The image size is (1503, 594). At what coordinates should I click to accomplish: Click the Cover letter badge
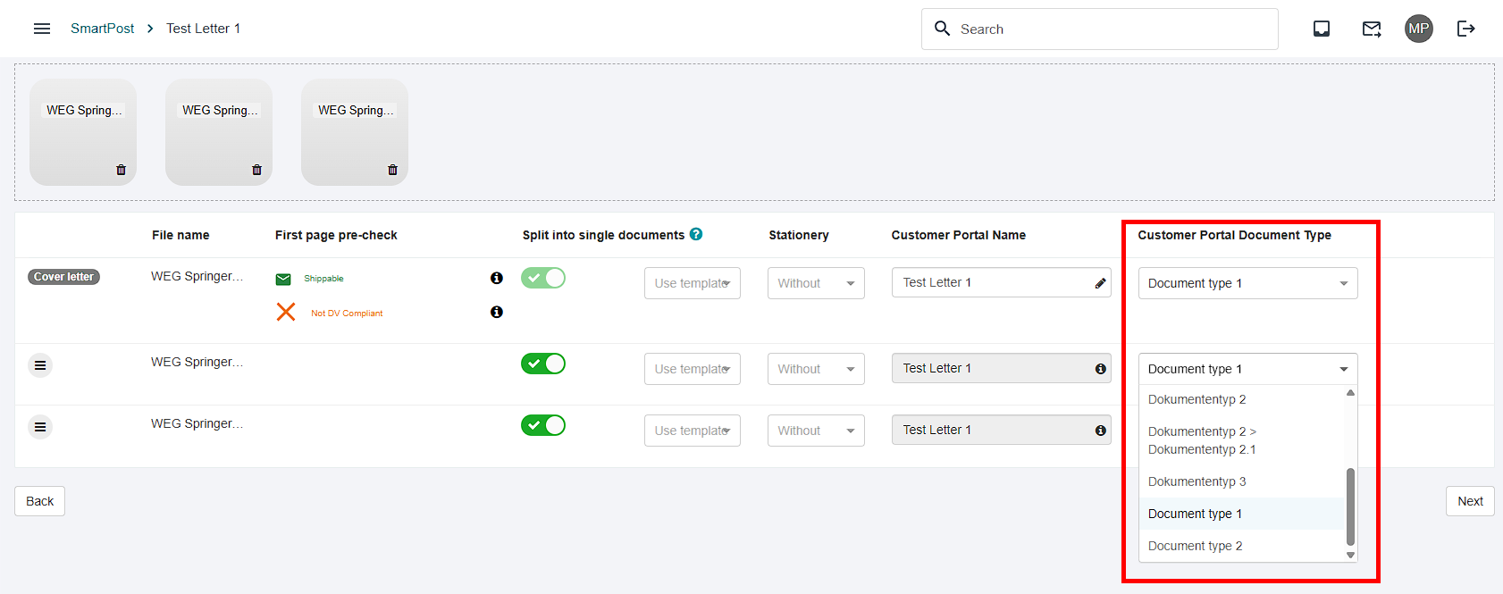coord(63,277)
